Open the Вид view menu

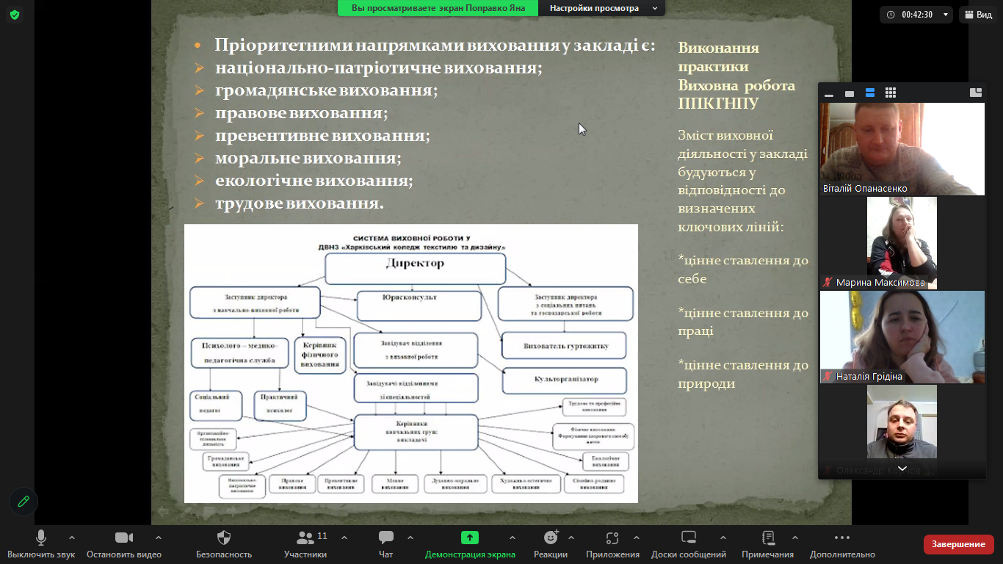978,15
